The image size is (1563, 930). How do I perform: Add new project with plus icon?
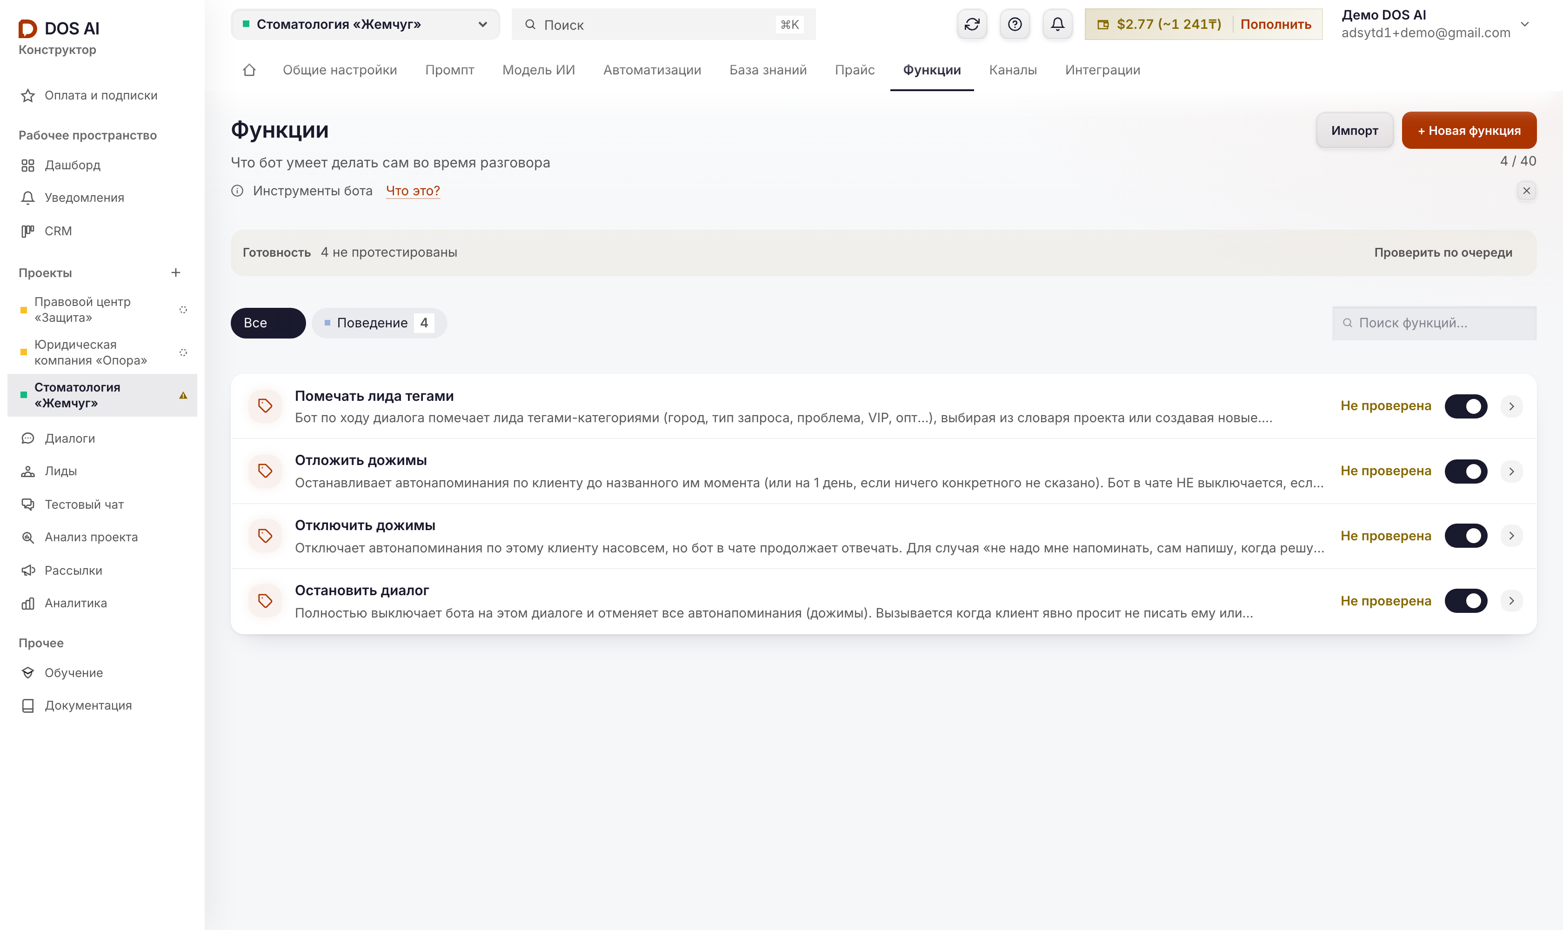click(175, 272)
